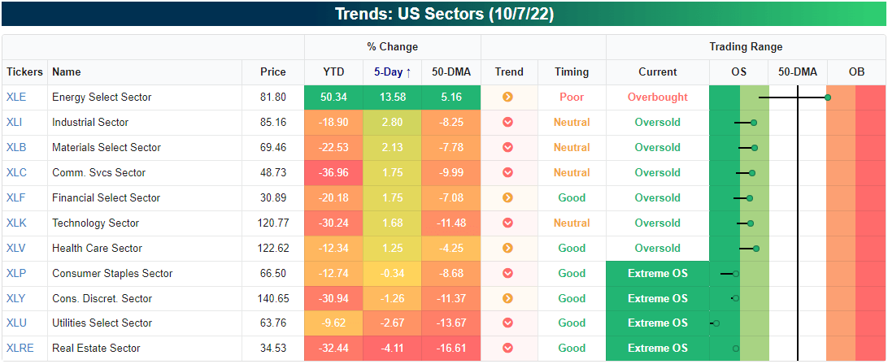Click the XLF sideways trend icon

pyautogui.click(x=507, y=197)
